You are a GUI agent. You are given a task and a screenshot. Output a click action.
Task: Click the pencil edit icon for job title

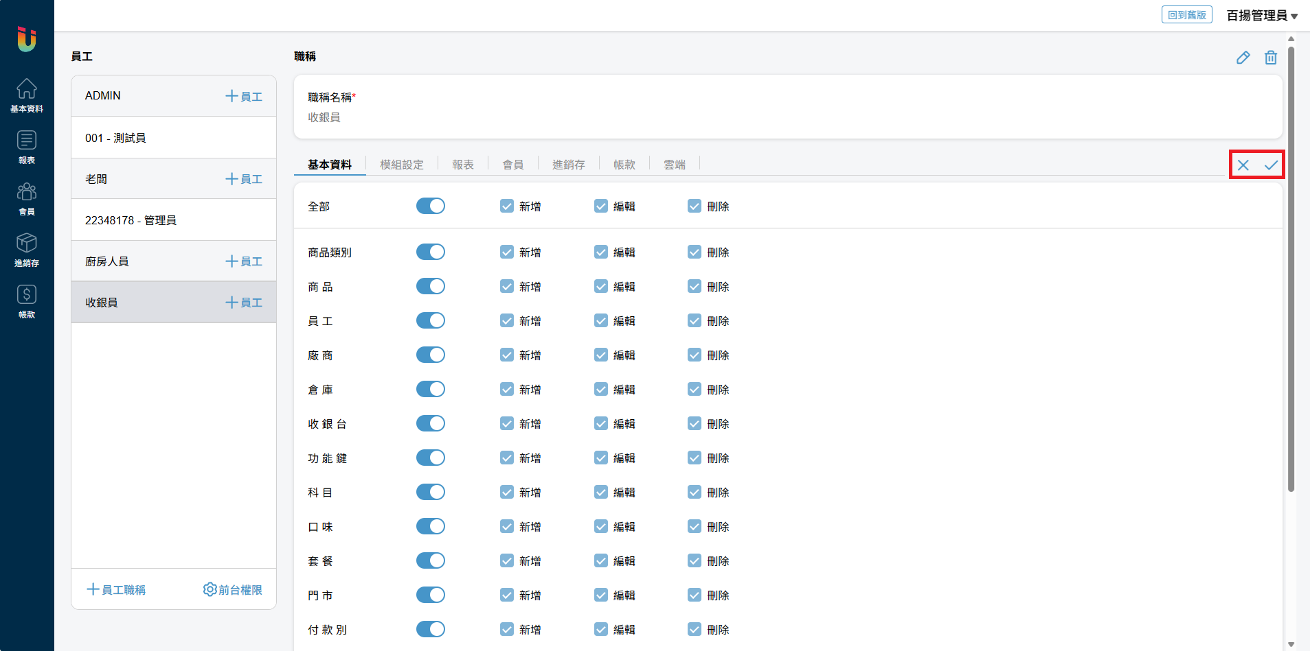(x=1243, y=58)
